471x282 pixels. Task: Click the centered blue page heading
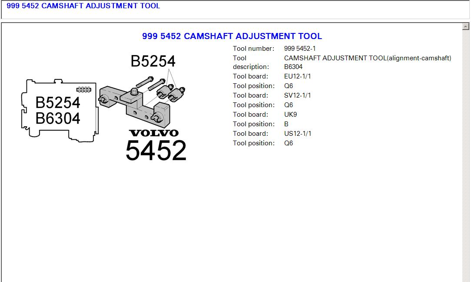232,36
